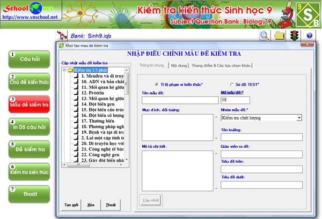The height and width of the screenshot is (219, 322).
Task: Click tree horizontal scrollbar right arrow
Action: 121,165
